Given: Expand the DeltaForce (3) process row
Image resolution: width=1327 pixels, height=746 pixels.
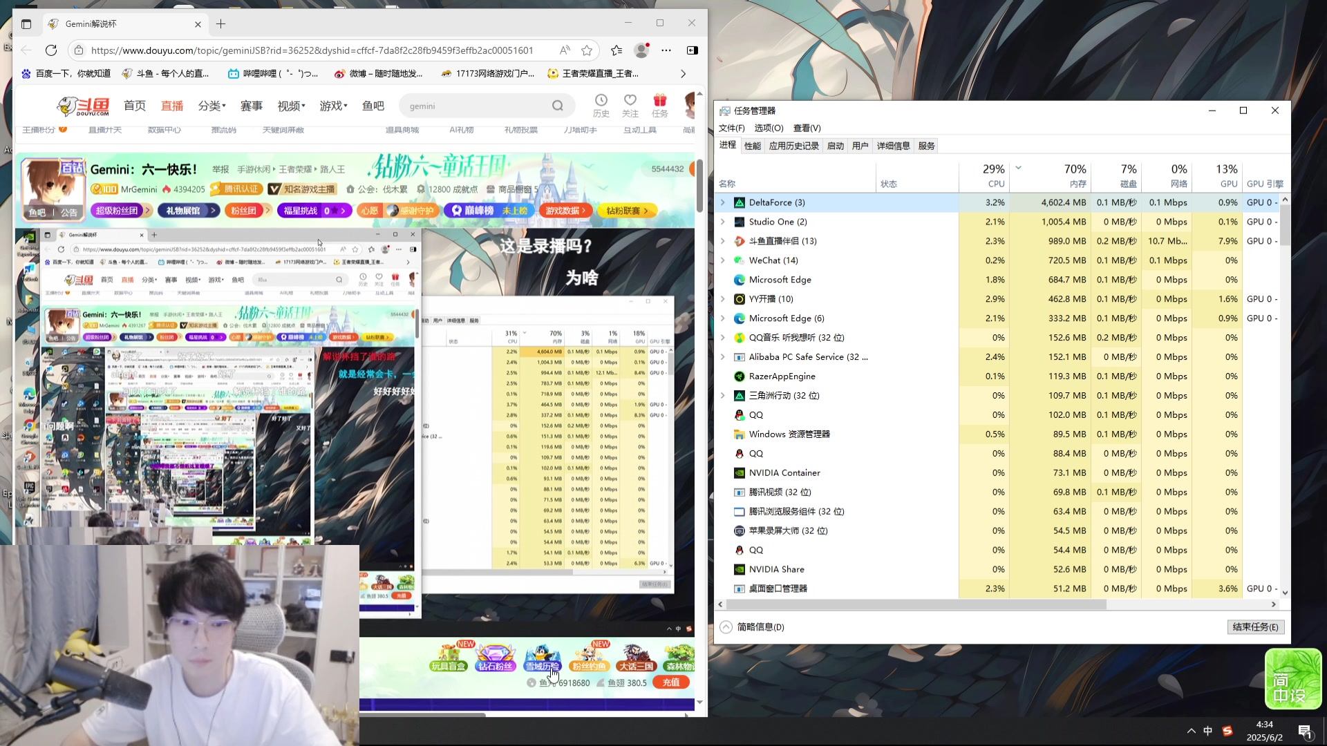Looking at the screenshot, I should click(723, 202).
